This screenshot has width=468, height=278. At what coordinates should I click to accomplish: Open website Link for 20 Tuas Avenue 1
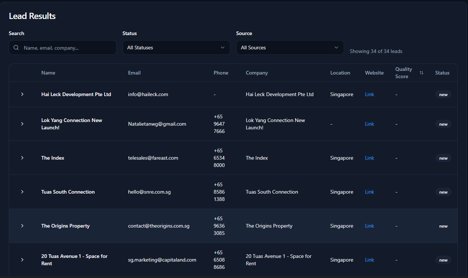[369, 260]
